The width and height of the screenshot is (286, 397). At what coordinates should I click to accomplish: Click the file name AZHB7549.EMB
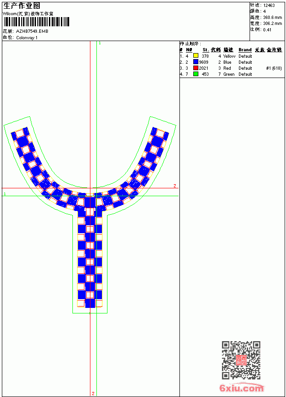[x=32, y=31]
